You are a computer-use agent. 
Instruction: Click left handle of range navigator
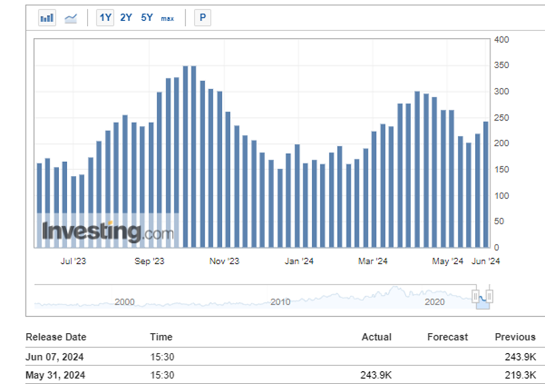475,297
